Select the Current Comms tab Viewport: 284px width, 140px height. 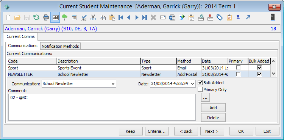click(x=21, y=36)
